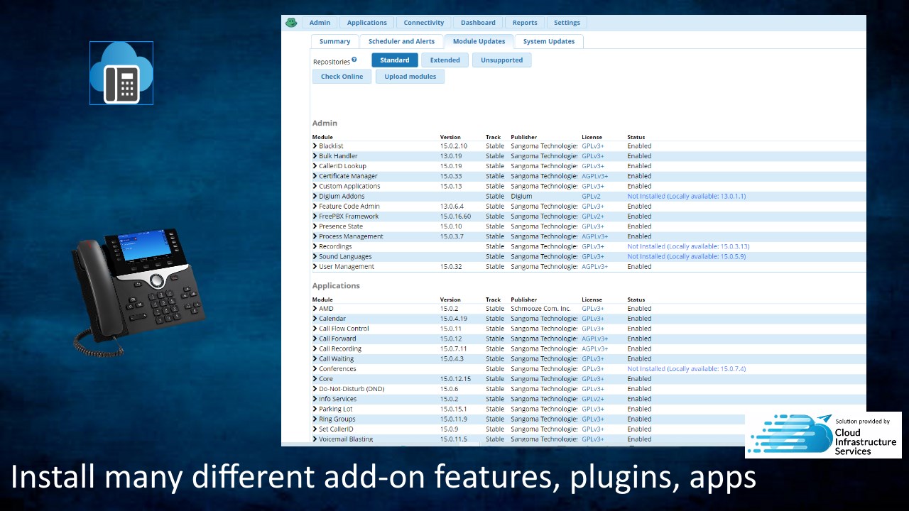Open the Reports menu
This screenshot has height=511, width=909.
pos(525,23)
